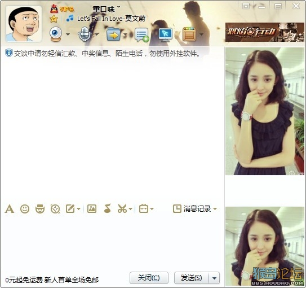Open video call options arrow

click(68, 34)
